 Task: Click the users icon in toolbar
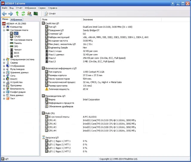[30, 14]
